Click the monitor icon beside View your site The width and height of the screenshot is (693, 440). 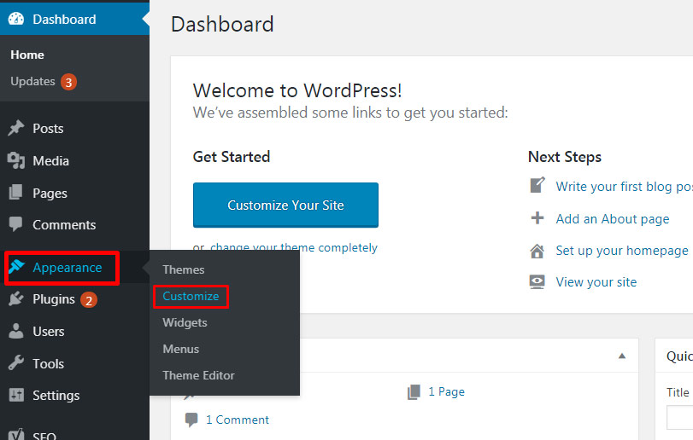(x=537, y=281)
